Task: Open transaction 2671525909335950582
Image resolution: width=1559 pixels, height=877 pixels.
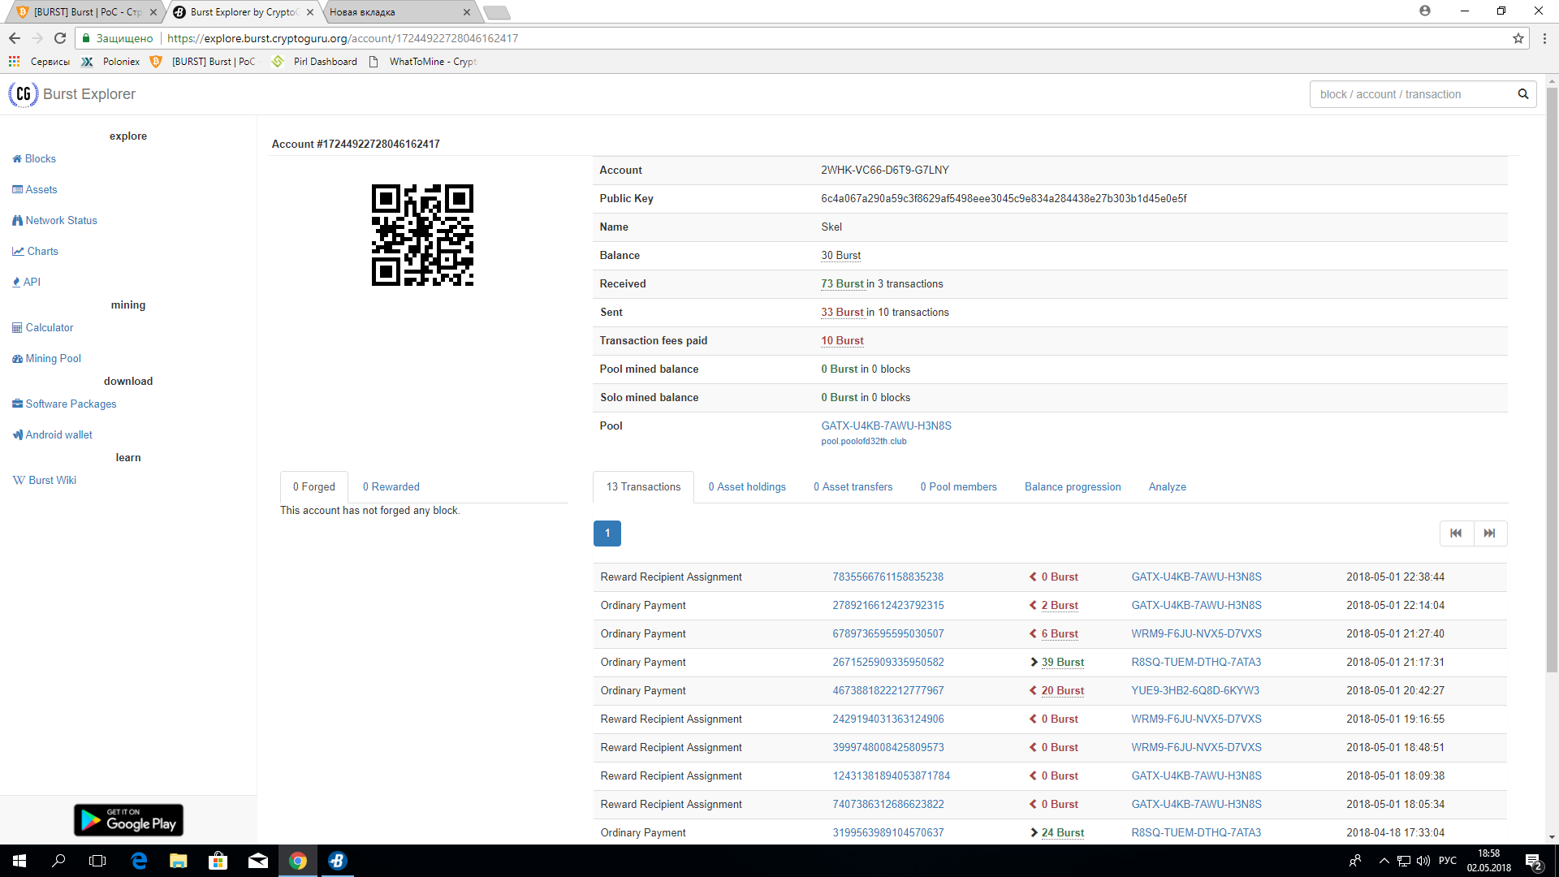Action: (x=887, y=663)
